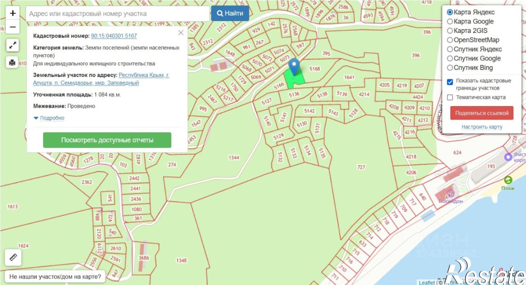Viewport: 526px width, 285px height.
Task: Click Найти search button
Action: [230, 13]
